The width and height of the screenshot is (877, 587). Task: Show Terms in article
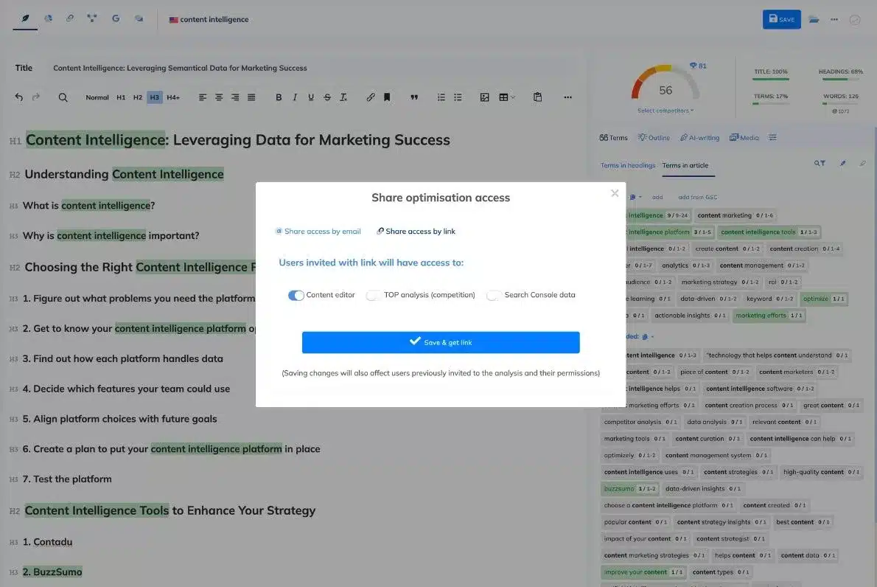[x=685, y=165]
